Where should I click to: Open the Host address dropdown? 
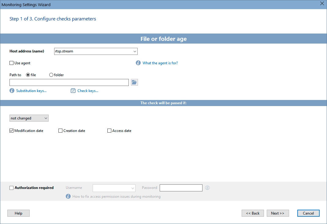click(x=135, y=51)
